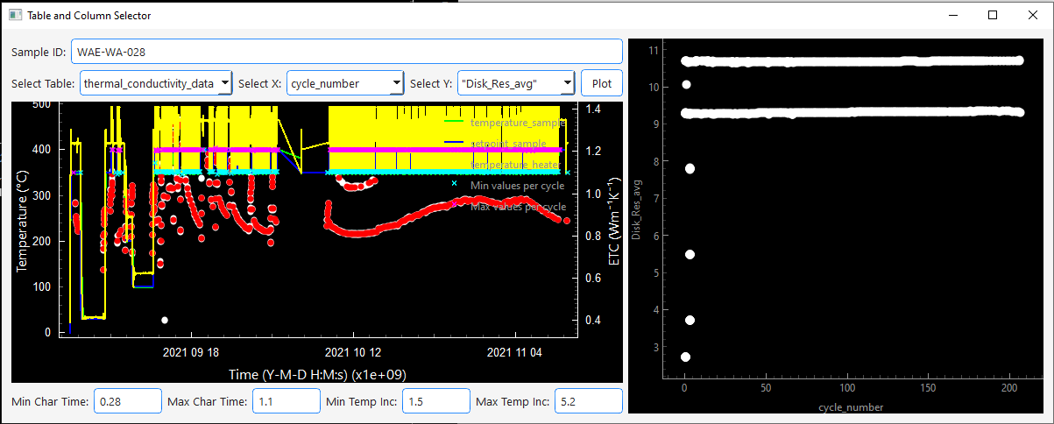The image size is (1054, 424).
Task: Click the cycle_number axis label on right plot
Action: (x=850, y=407)
